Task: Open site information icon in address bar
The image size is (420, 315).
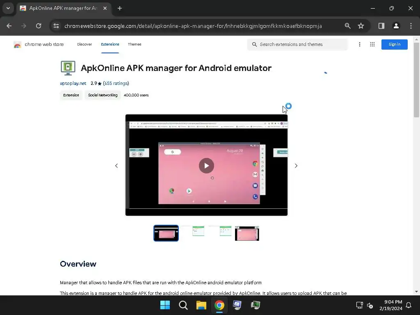Action: [x=56, y=26]
